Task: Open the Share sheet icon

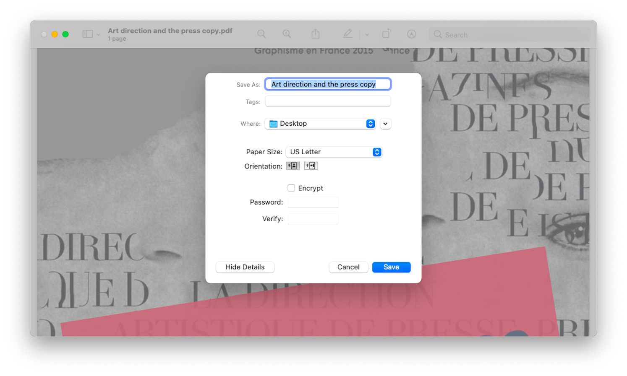Action: (315, 34)
